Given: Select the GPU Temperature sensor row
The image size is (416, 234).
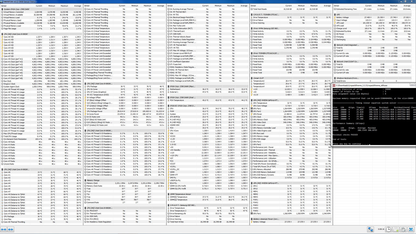Looking at the screenshot, I should (262, 103).
